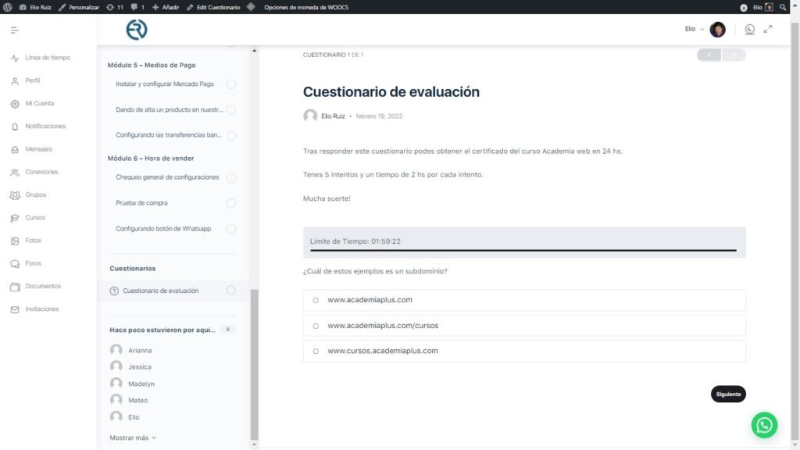Toggle completion circle for Configurando botón de Whatsapp
The height and width of the screenshot is (450, 800).
pos(231,229)
